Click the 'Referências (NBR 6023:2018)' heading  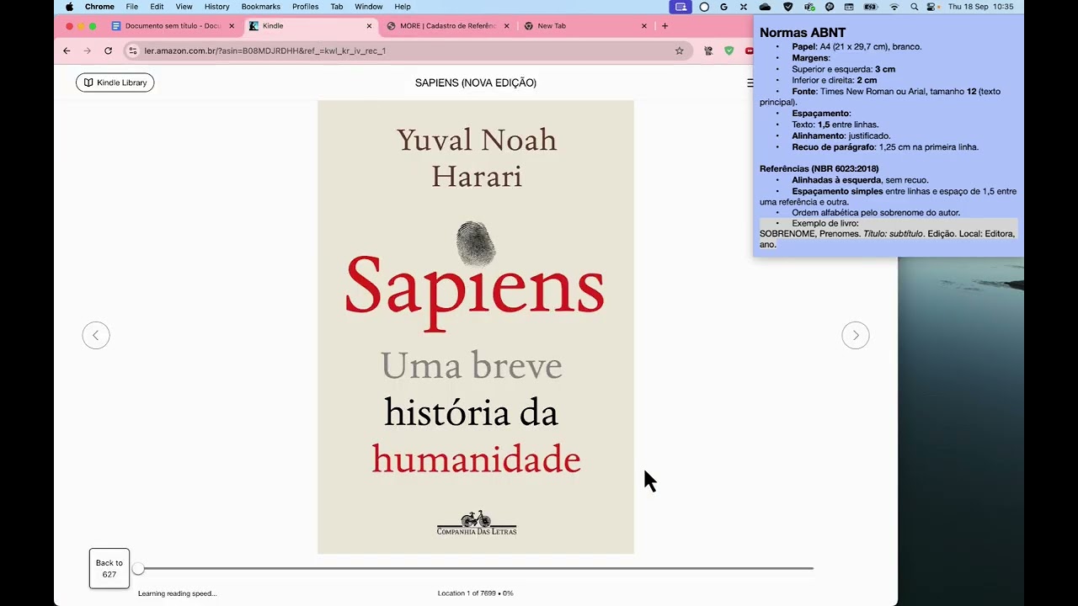pos(819,168)
